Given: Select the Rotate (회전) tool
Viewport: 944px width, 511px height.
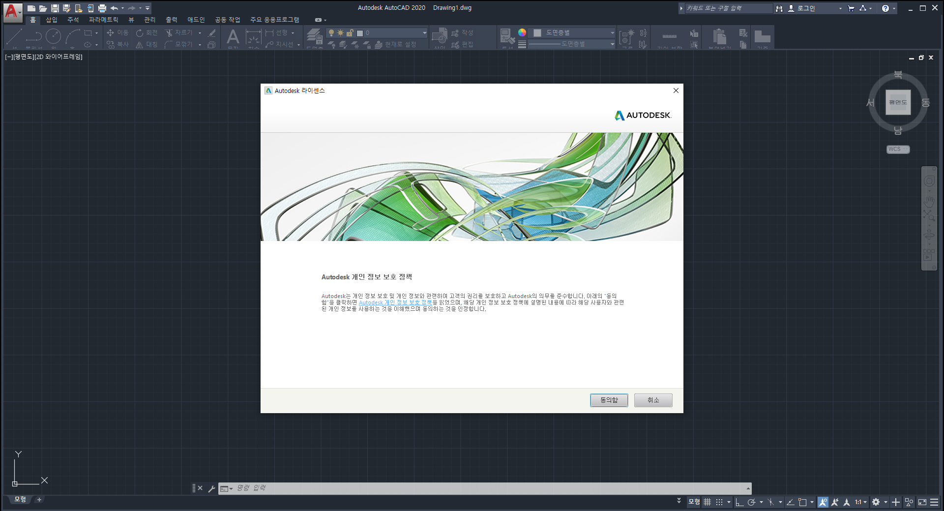Looking at the screenshot, I should [x=147, y=32].
